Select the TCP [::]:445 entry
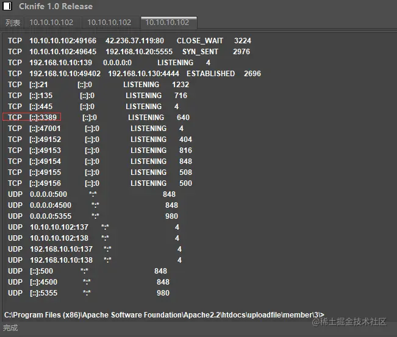This screenshot has height=337, width=397. coord(93,107)
